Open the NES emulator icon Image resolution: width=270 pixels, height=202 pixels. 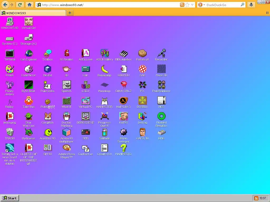pos(161,102)
